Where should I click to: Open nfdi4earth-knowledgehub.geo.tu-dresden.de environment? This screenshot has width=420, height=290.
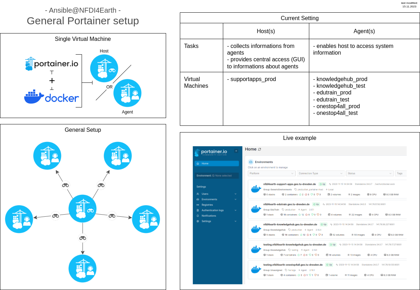pyautogui.click(x=290, y=224)
